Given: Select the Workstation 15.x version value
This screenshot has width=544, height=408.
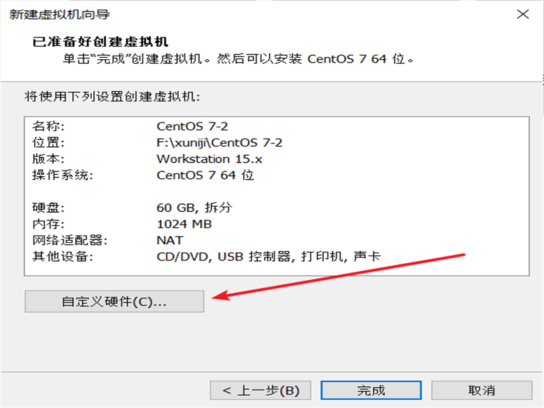Looking at the screenshot, I should (209, 159).
